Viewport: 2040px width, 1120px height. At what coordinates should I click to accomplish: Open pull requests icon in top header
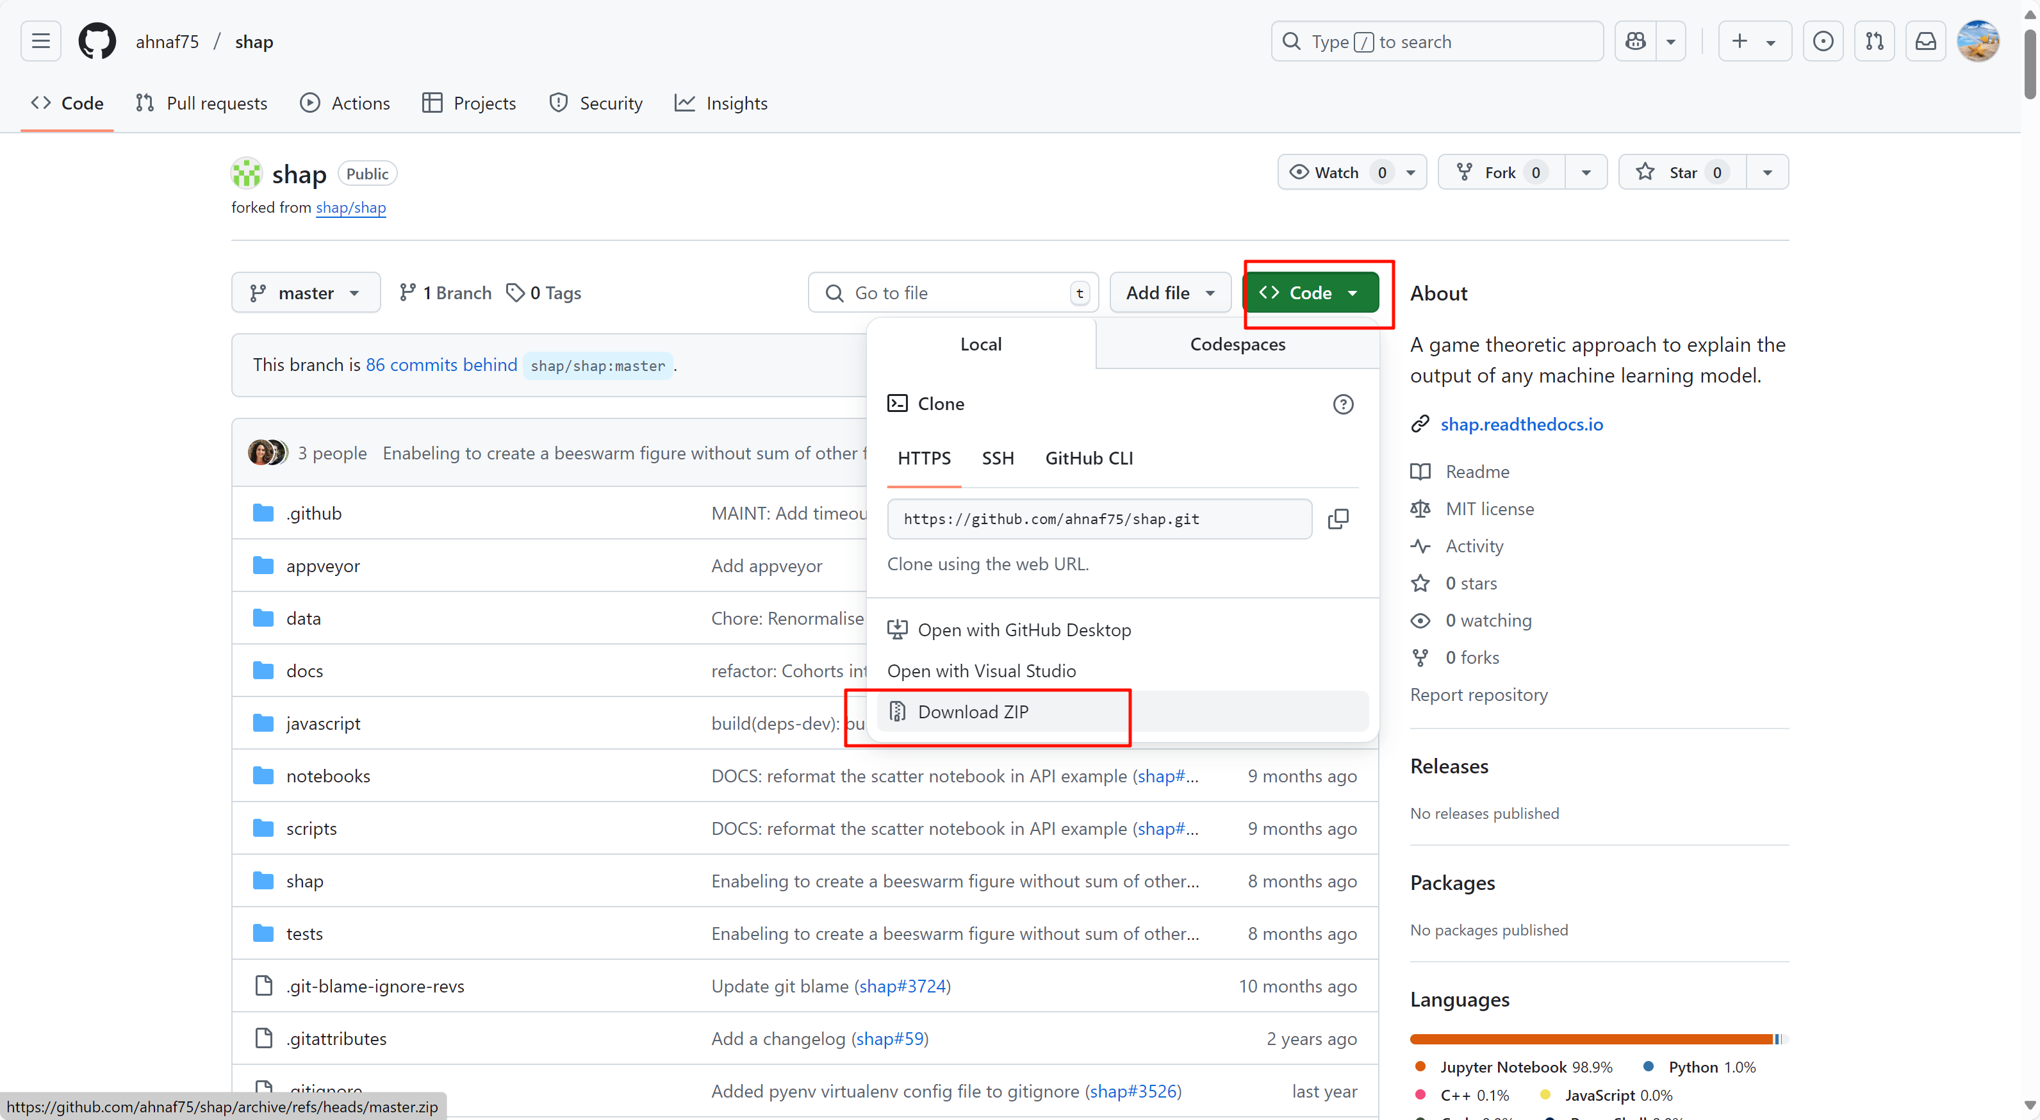pos(1873,41)
